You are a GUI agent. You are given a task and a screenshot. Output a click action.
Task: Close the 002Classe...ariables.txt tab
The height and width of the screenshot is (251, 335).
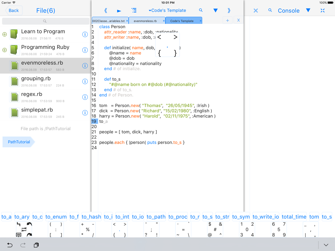127,21
